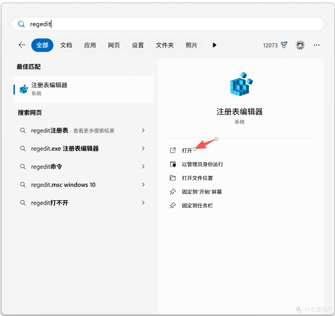Image resolution: width=335 pixels, height=316 pixels.
Task: Click the pin icon beside 固定到任务栏
Action: tap(173, 205)
